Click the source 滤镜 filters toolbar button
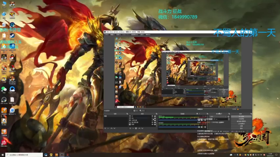The width and height of the screenshot is (280, 157). [x=142, y=111]
